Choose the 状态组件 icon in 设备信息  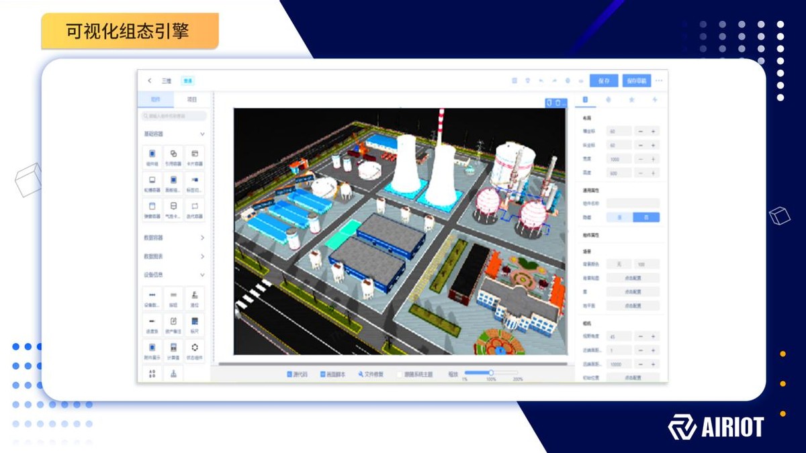[x=195, y=349]
